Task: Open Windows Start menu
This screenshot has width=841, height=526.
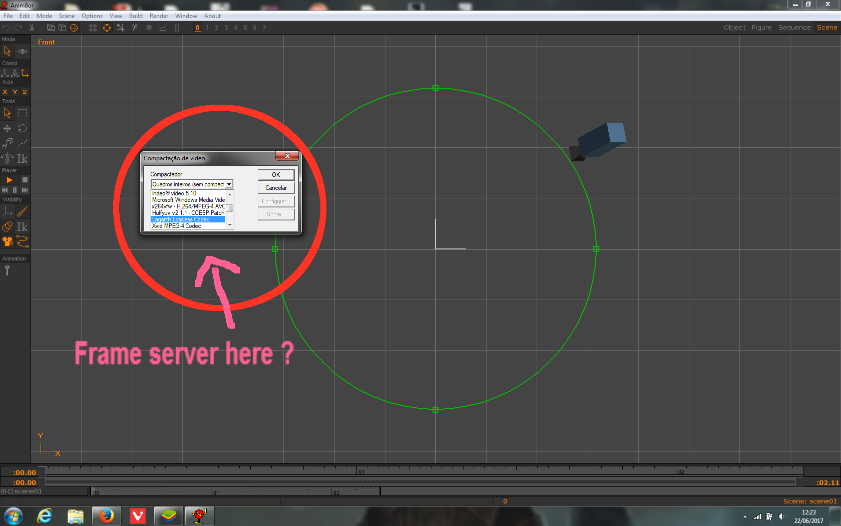Action: tap(14, 516)
